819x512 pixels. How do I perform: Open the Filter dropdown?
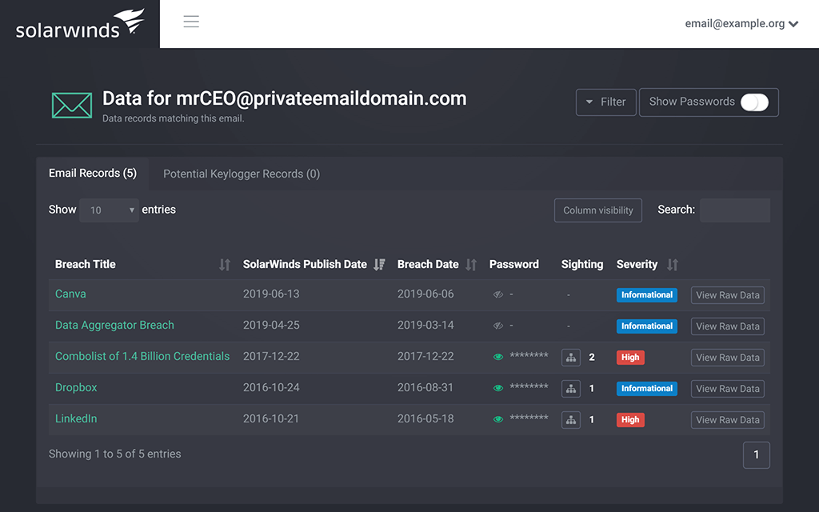click(x=606, y=102)
